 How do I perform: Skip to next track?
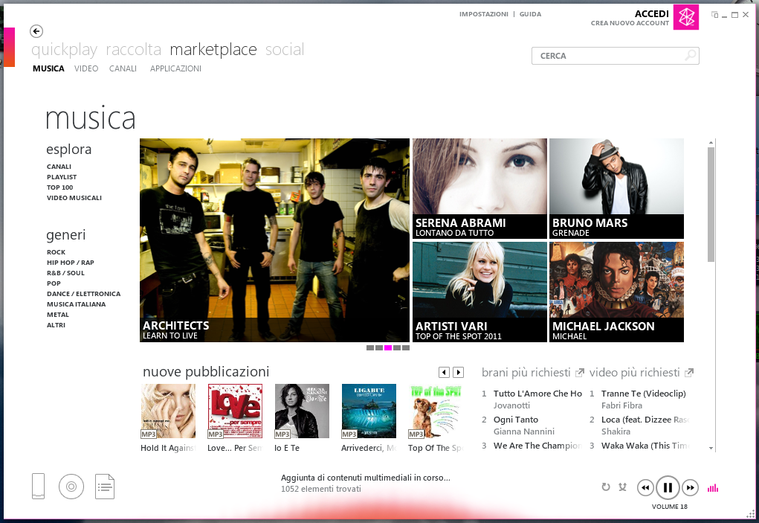point(691,487)
